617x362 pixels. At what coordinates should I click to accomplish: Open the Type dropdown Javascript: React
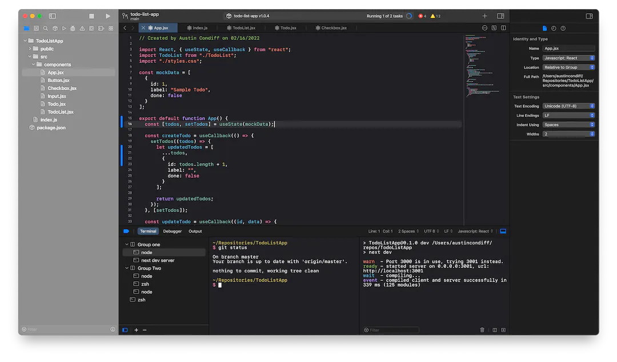click(568, 58)
